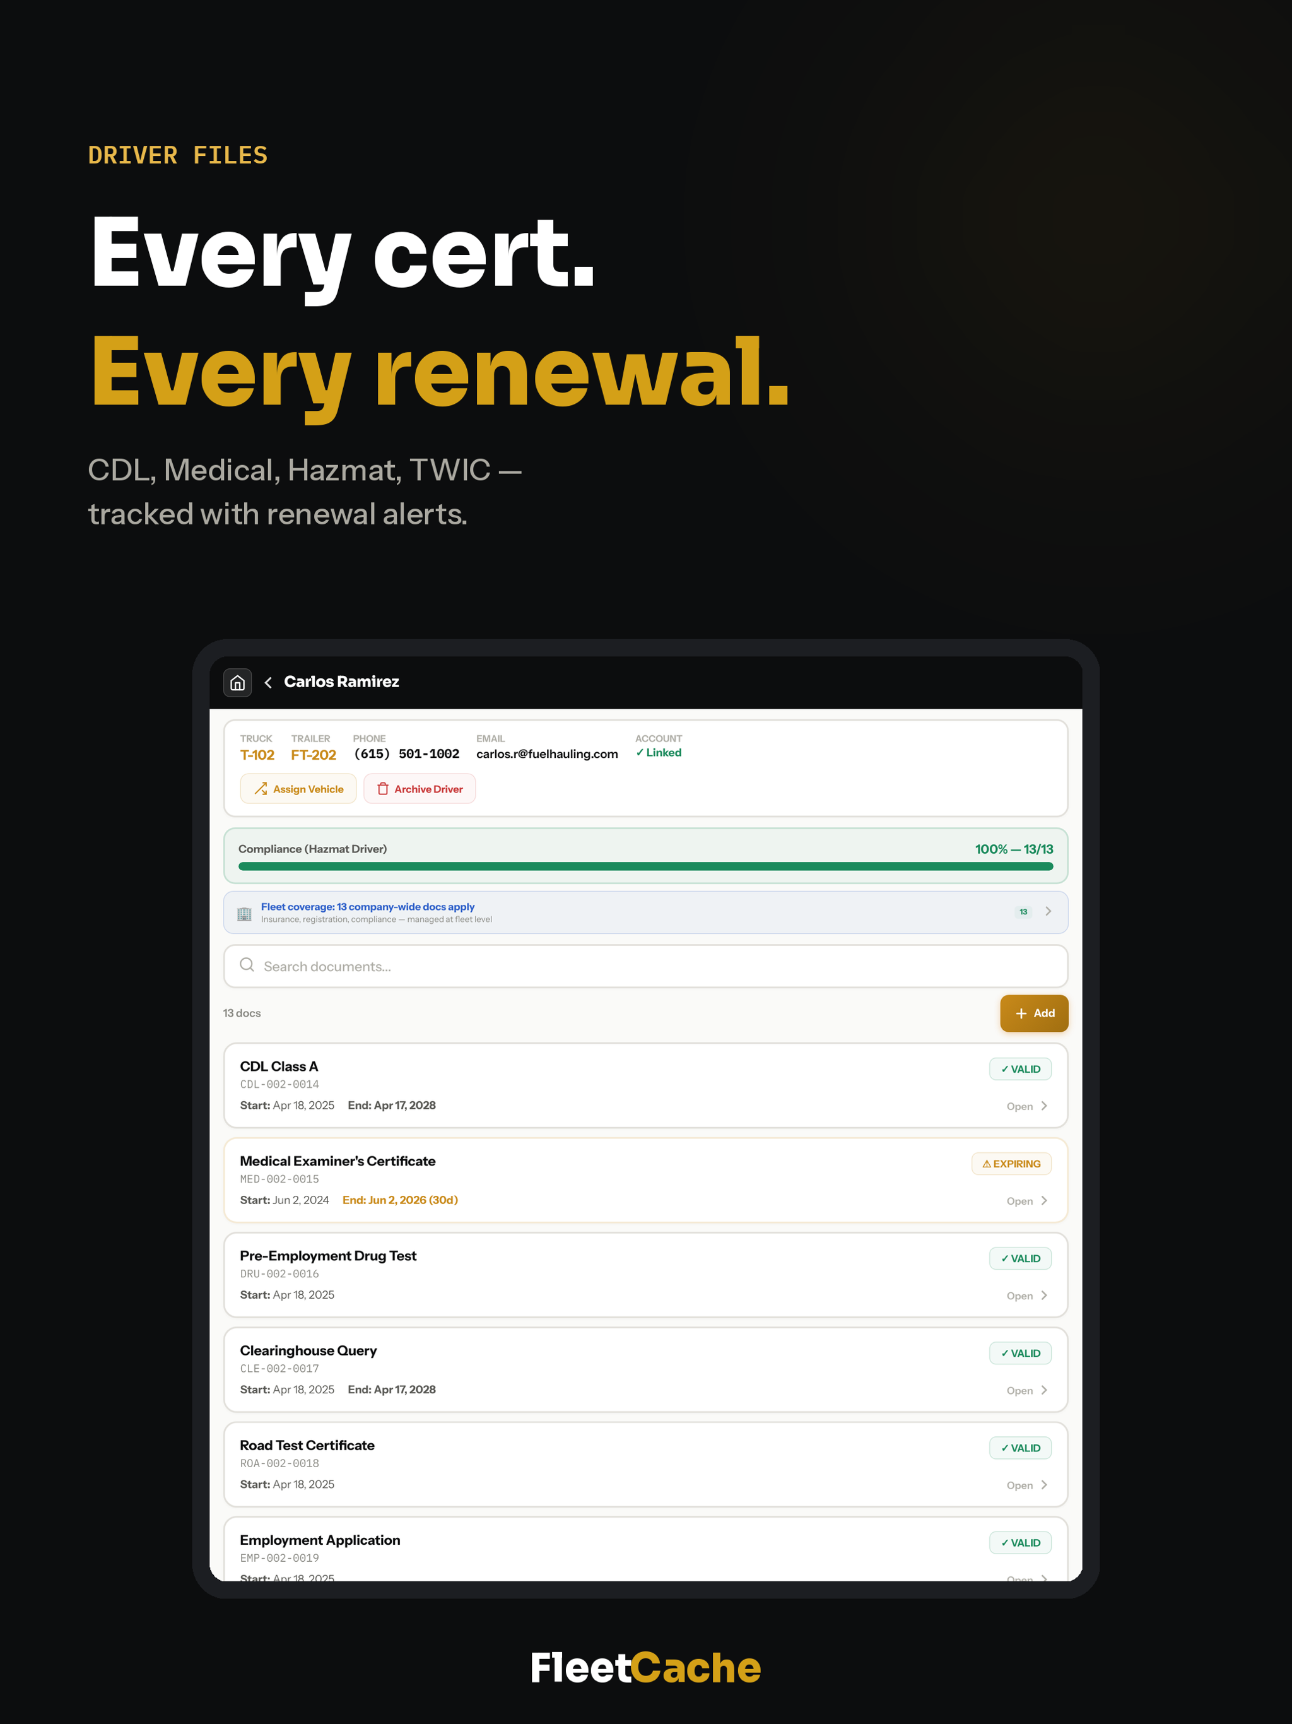Click End: Jun 2, 2026 (30d) date
Viewport: 1292px width, 1724px height.
(x=400, y=1200)
